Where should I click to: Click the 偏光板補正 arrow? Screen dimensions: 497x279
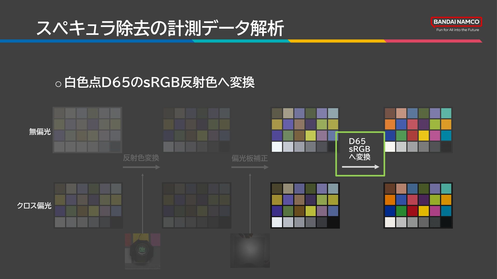pyautogui.click(x=250, y=167)
